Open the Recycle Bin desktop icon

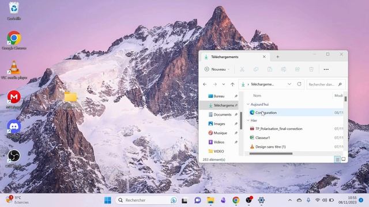point(14,10)
